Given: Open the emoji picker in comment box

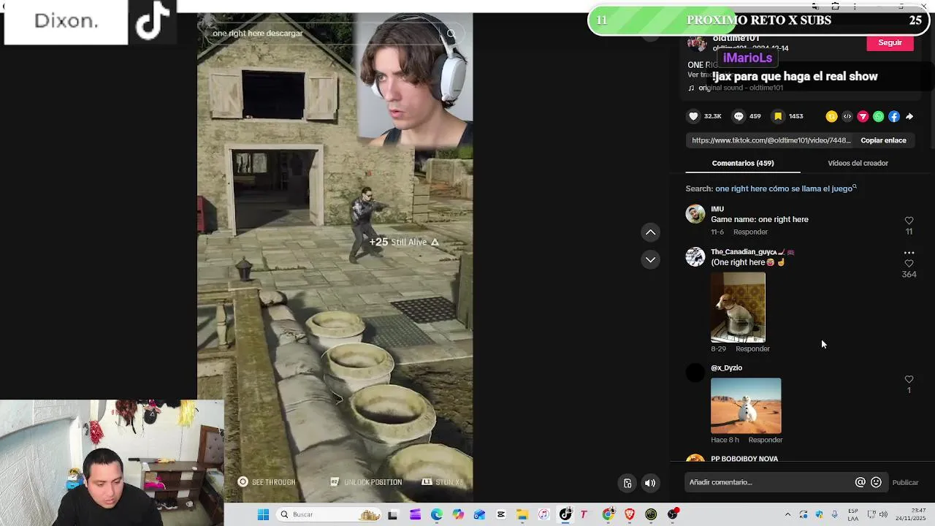Looking at the screenshot, I should (876, 482).
